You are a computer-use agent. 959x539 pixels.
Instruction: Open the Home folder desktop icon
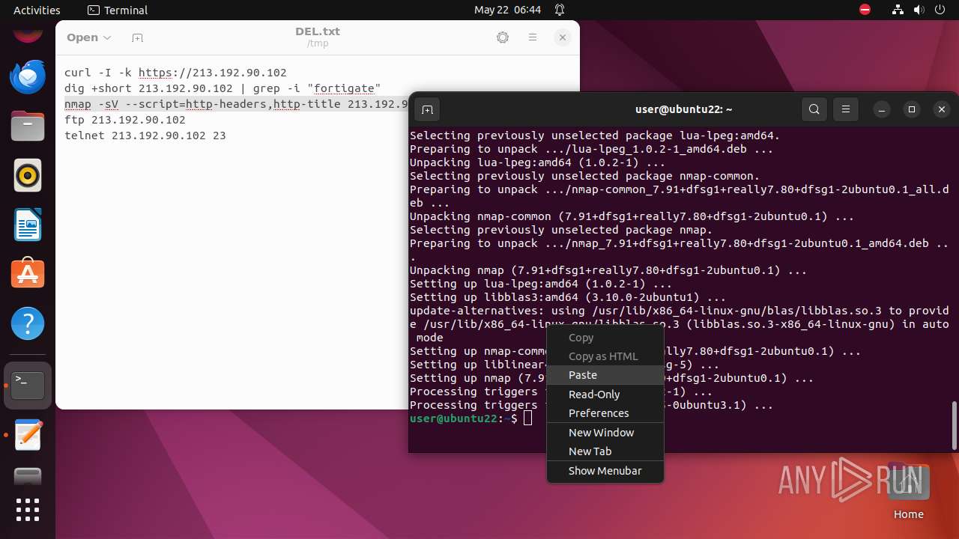point(908,492)
